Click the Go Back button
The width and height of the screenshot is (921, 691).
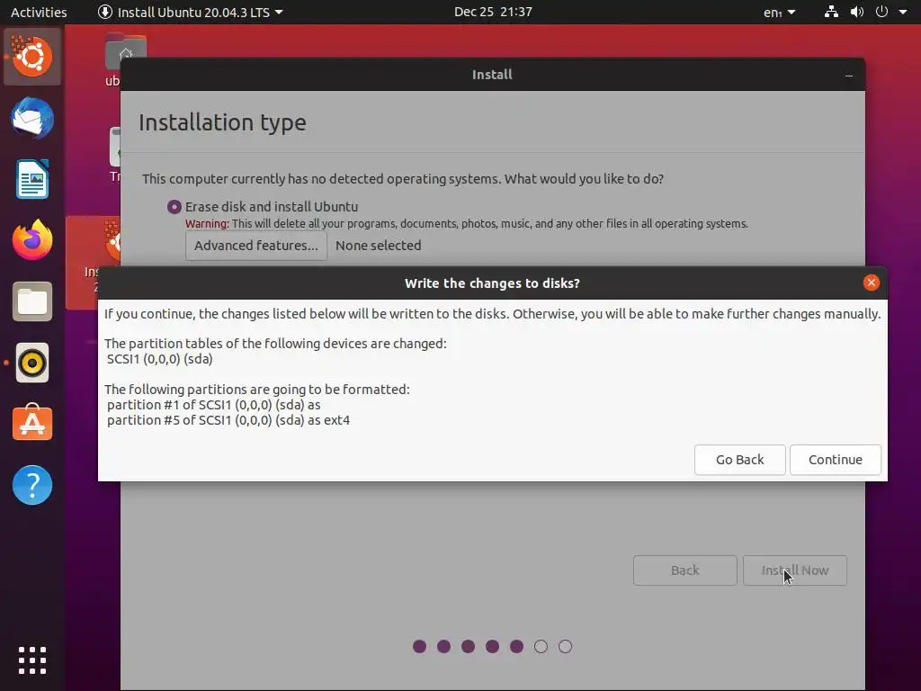point(739,460)
